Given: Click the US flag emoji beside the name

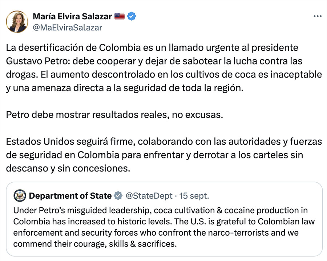Looking at the screenshot, I should [x=119, y=16].
